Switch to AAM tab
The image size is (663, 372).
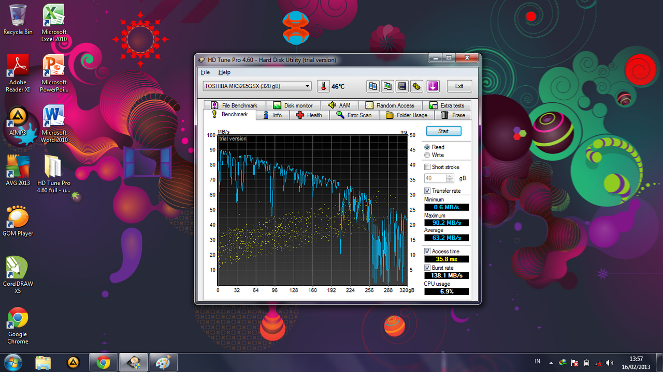click(340, 105)
